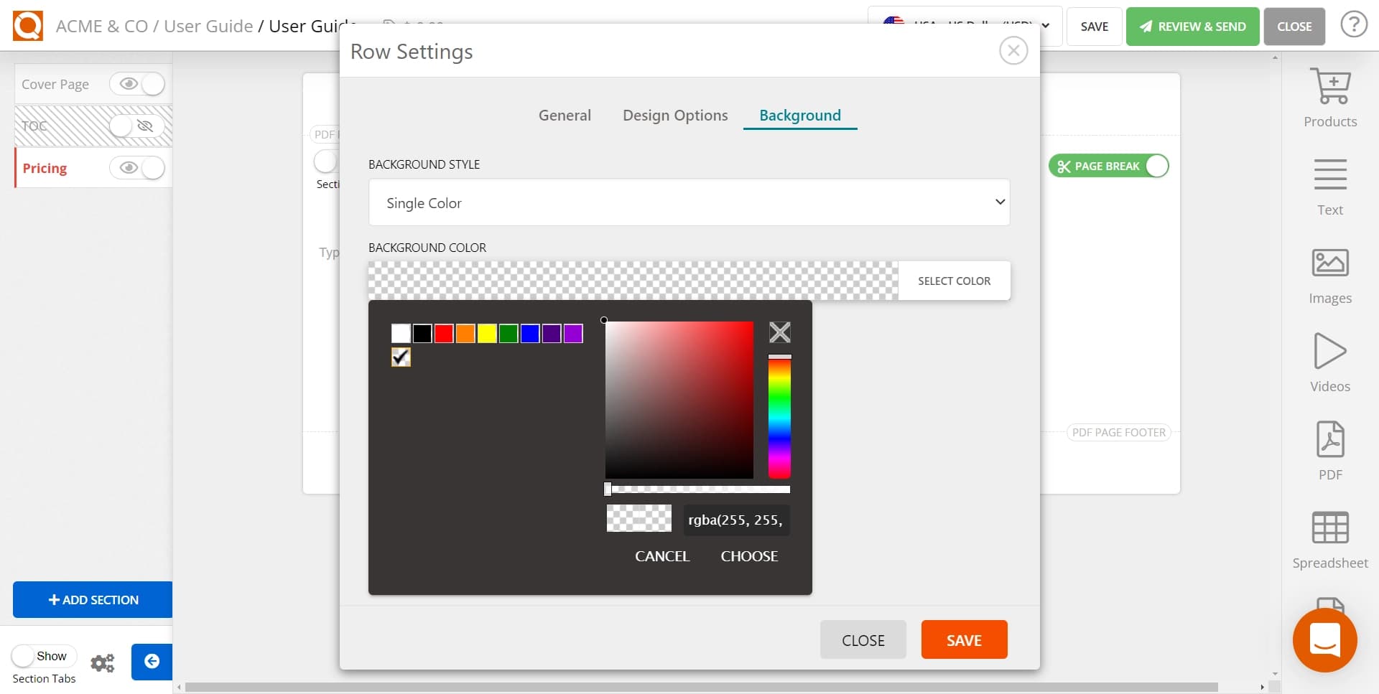
Task: Toggle Cover Page visibility switch
Action: pyautogui.click(x=137, y=84)
